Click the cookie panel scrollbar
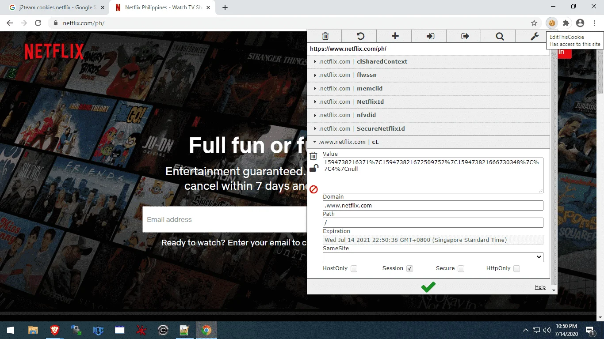The height and width of the screenshot is (339, 604). (554, 168)
